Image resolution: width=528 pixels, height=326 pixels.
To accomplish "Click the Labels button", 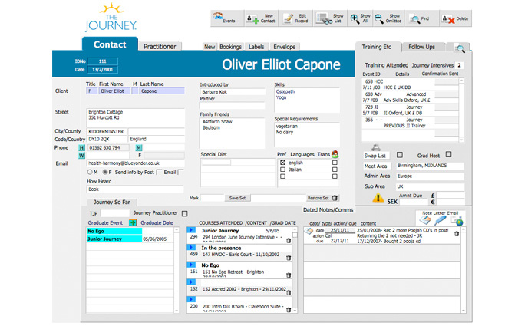I will click(256, 47).
